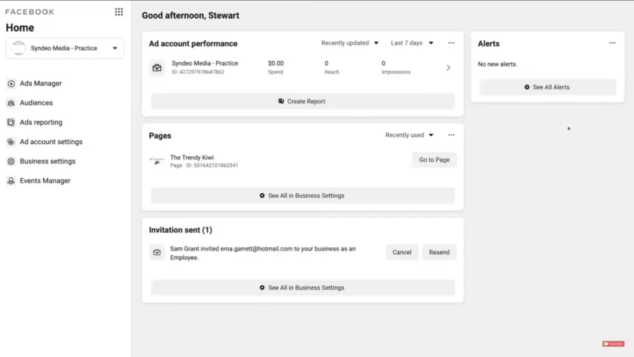
Task: Click See All in Business Settings under Invitation sent
Action: click(302, 288)
